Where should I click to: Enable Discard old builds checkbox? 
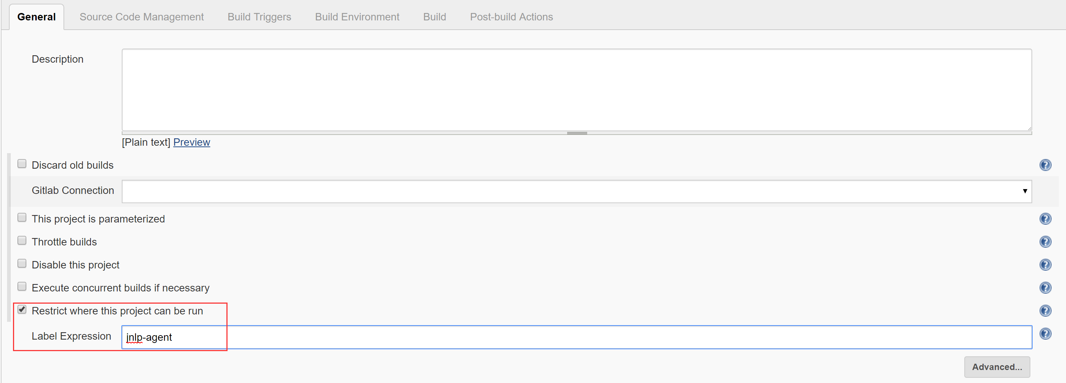click(x=22, y=164)
